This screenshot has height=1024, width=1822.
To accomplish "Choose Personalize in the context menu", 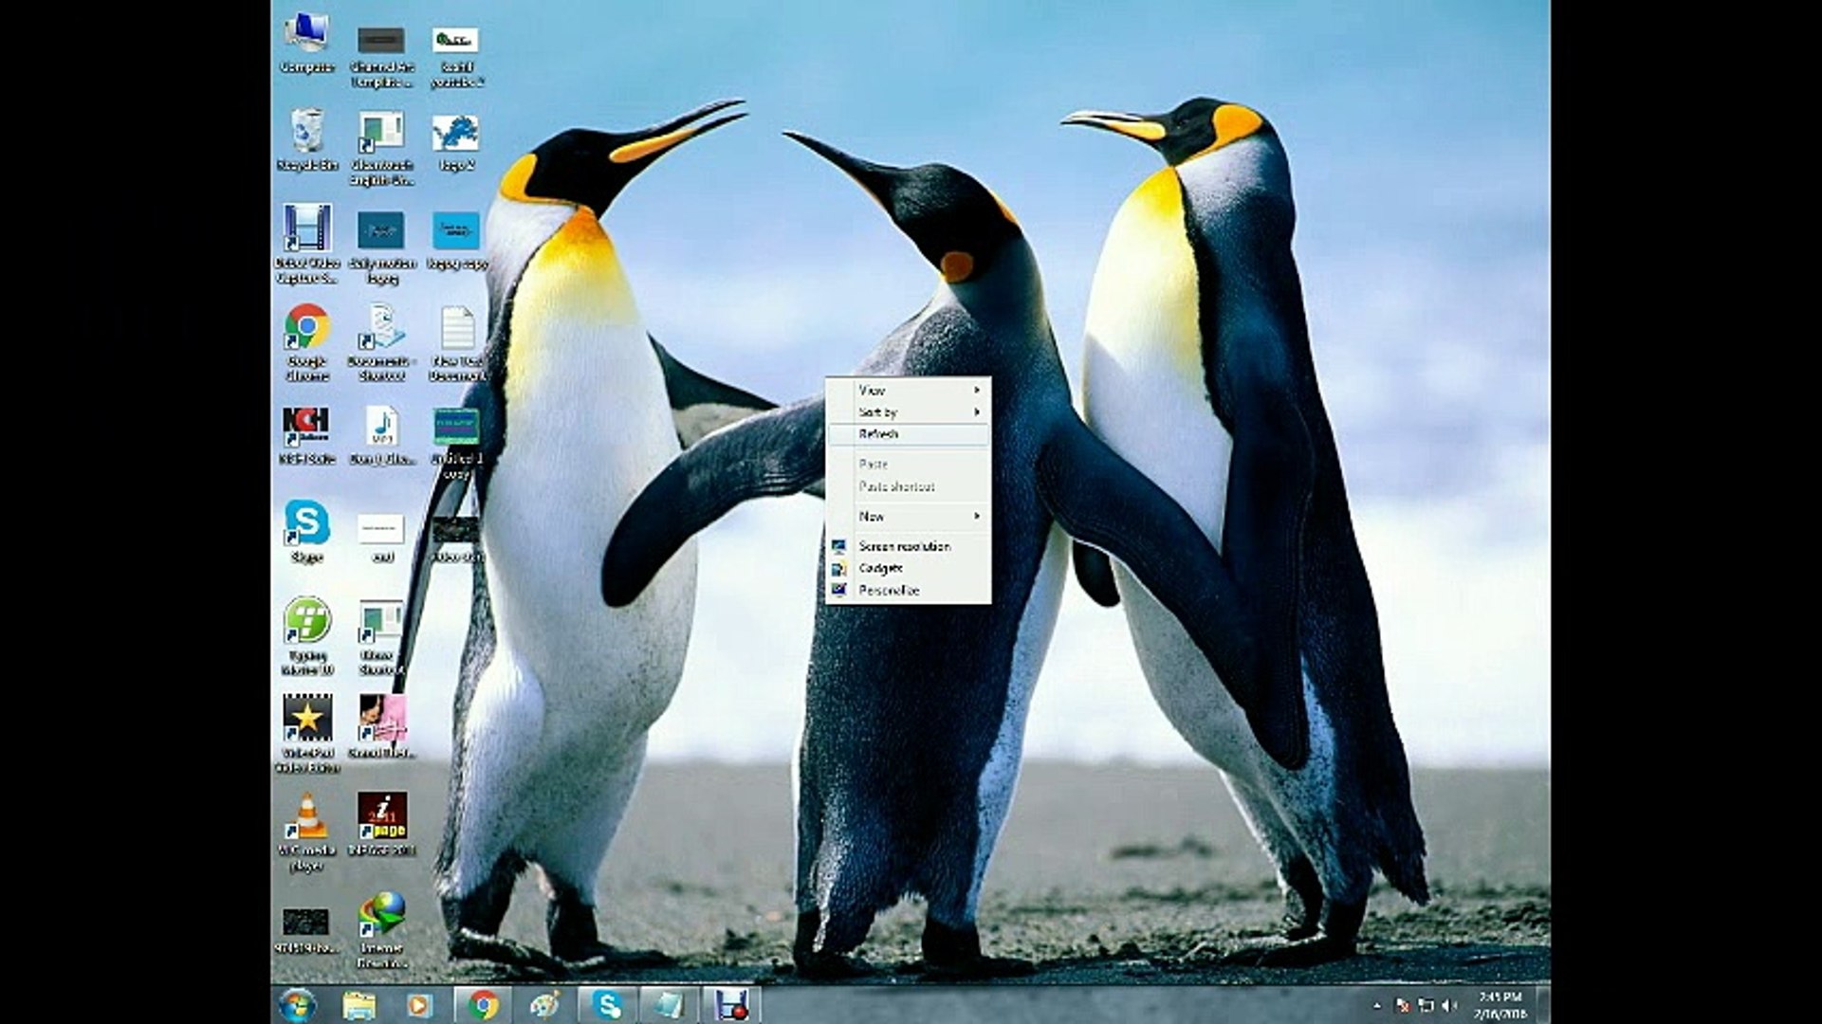I will click(x=908, y=590).
